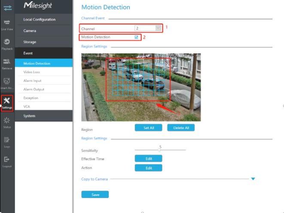
Task: Click the Logout icon
Action: [x=7, y=159]
